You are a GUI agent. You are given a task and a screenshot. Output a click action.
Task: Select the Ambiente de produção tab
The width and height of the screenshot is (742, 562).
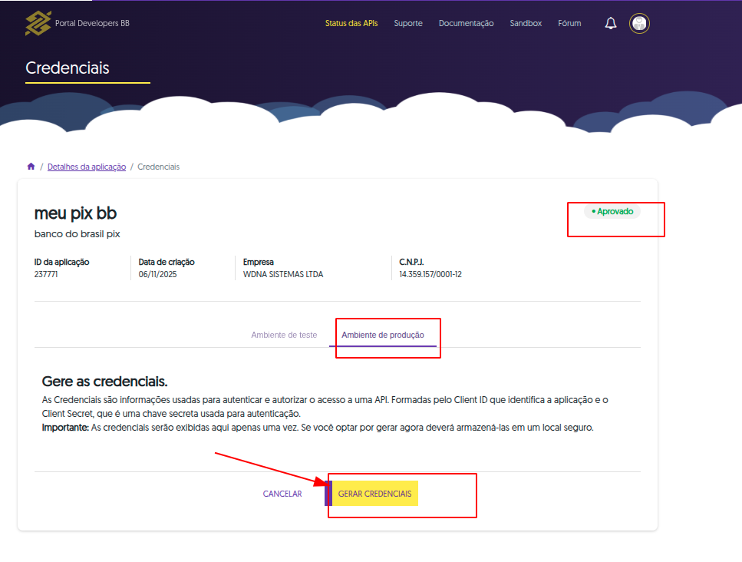[382, 336]
